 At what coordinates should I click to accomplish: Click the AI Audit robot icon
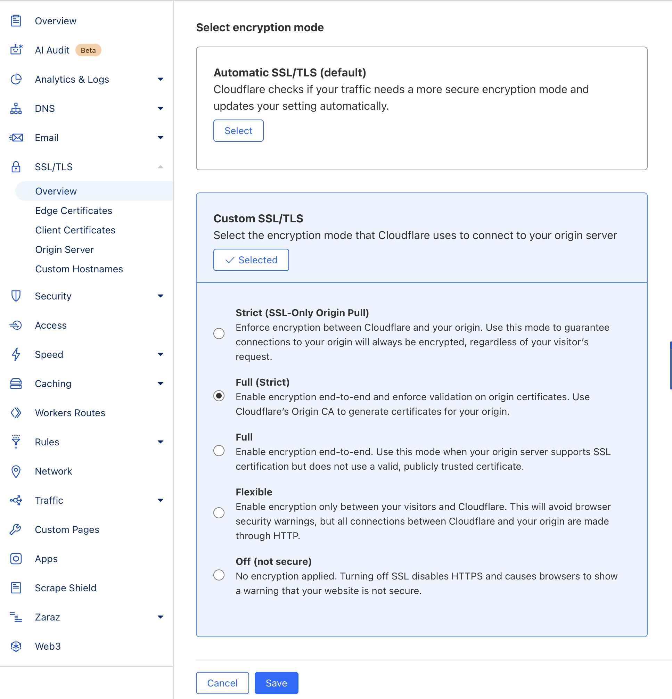pyautogui.click(x=16, y=50)
